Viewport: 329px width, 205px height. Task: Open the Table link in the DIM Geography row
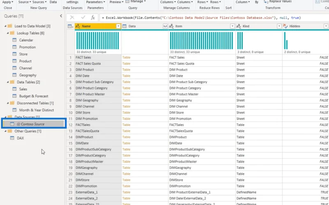126,100
